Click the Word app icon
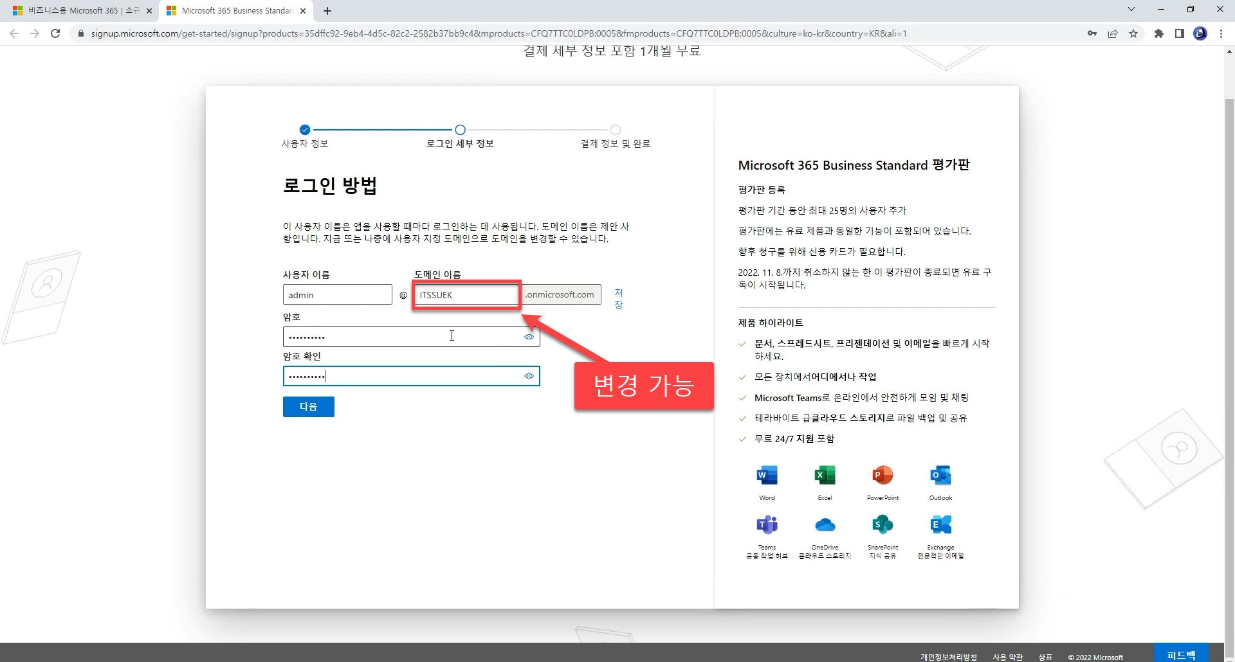 (767, 475)
